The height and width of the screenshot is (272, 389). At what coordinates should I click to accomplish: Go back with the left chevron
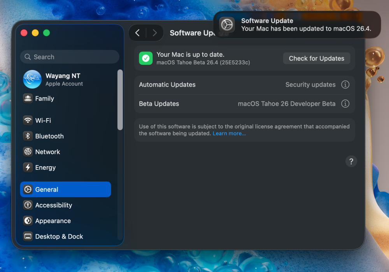tap(137, 33)
